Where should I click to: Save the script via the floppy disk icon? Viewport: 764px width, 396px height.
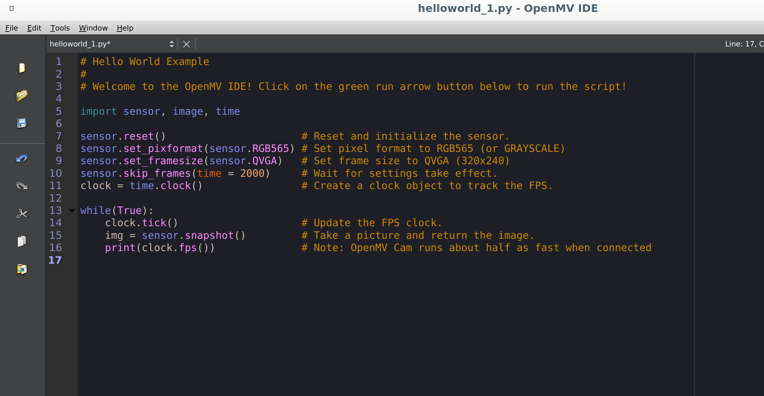point(22,123)
